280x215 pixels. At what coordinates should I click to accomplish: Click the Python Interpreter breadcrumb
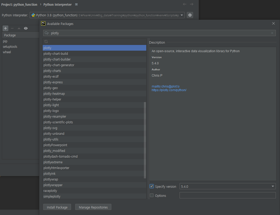[58, 4]
